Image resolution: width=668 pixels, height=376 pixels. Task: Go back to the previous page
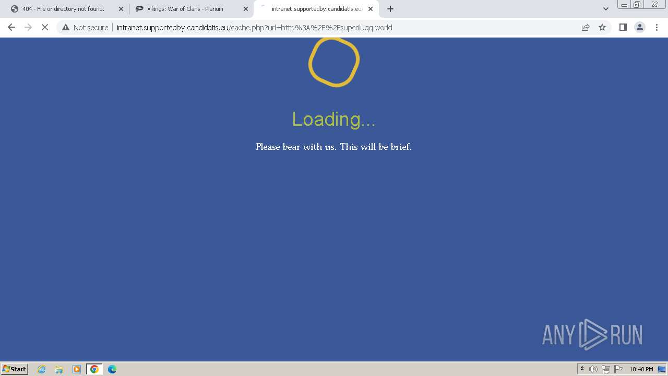click(x=11, y=27)
